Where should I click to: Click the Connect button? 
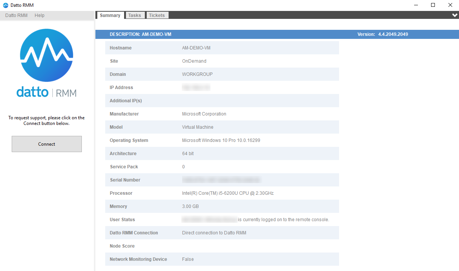point(47,144)
